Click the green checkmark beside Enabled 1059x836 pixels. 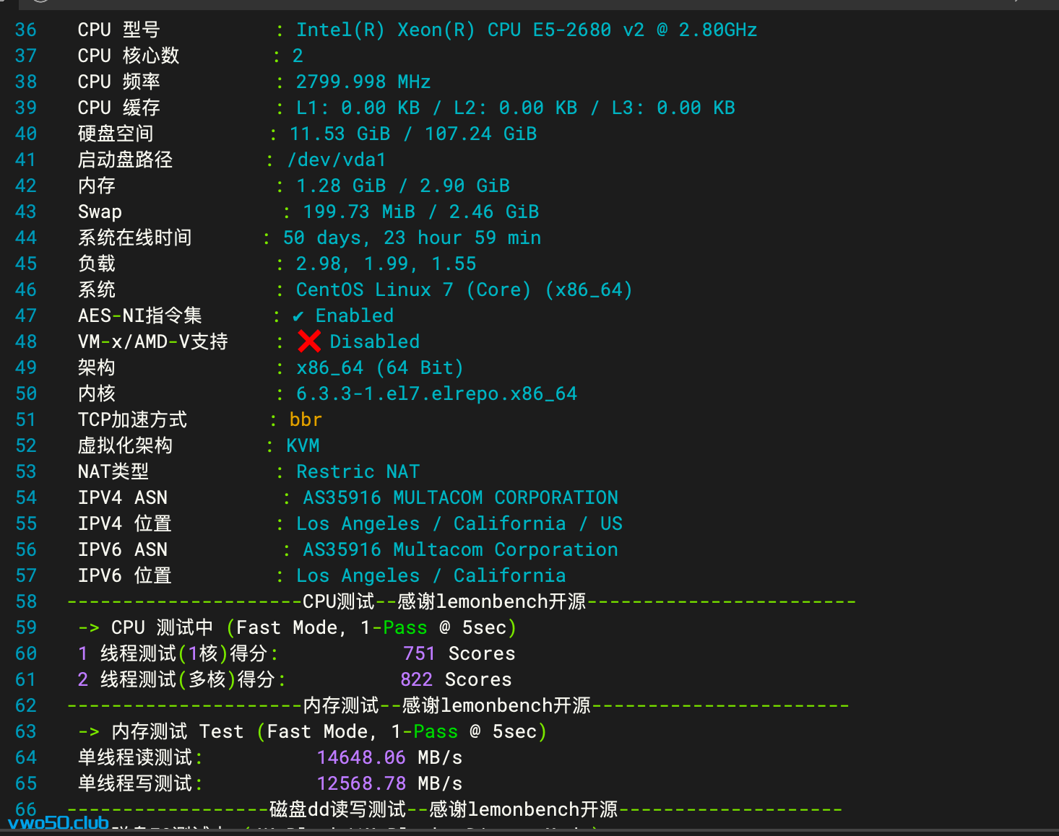coord(298,316)
